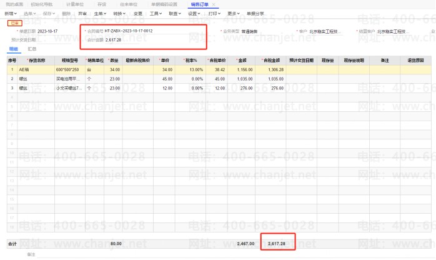Click the 存货名称 column header

click(36, 61)
